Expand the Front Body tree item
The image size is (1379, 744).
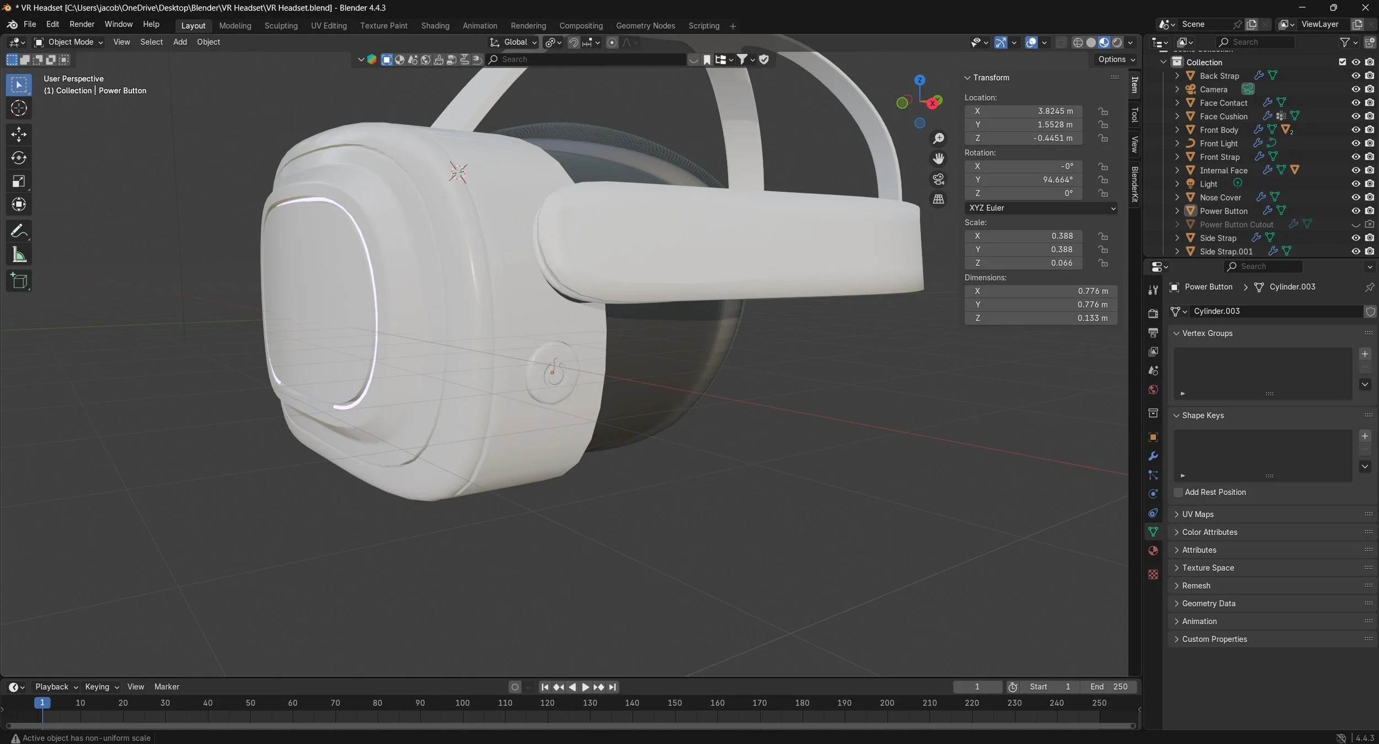[x=1177, y=130]
